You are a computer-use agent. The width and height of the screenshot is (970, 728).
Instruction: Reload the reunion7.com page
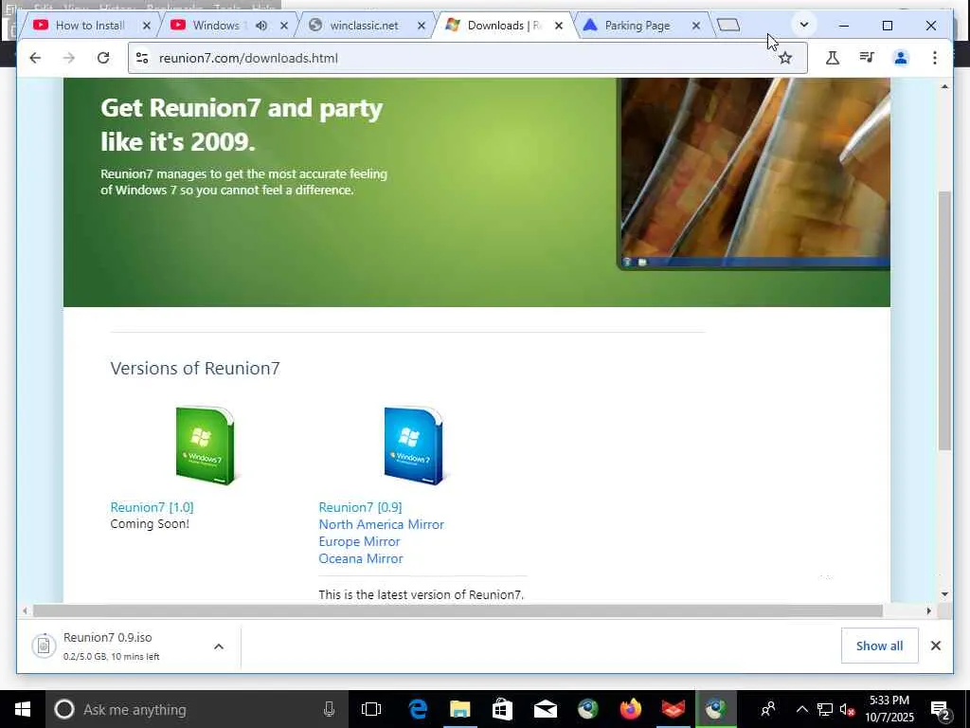click(103, 58)
